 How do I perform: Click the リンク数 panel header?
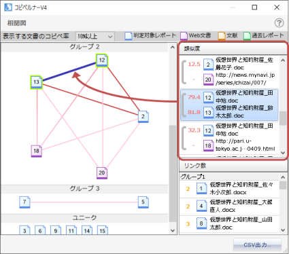click(233, 166)
